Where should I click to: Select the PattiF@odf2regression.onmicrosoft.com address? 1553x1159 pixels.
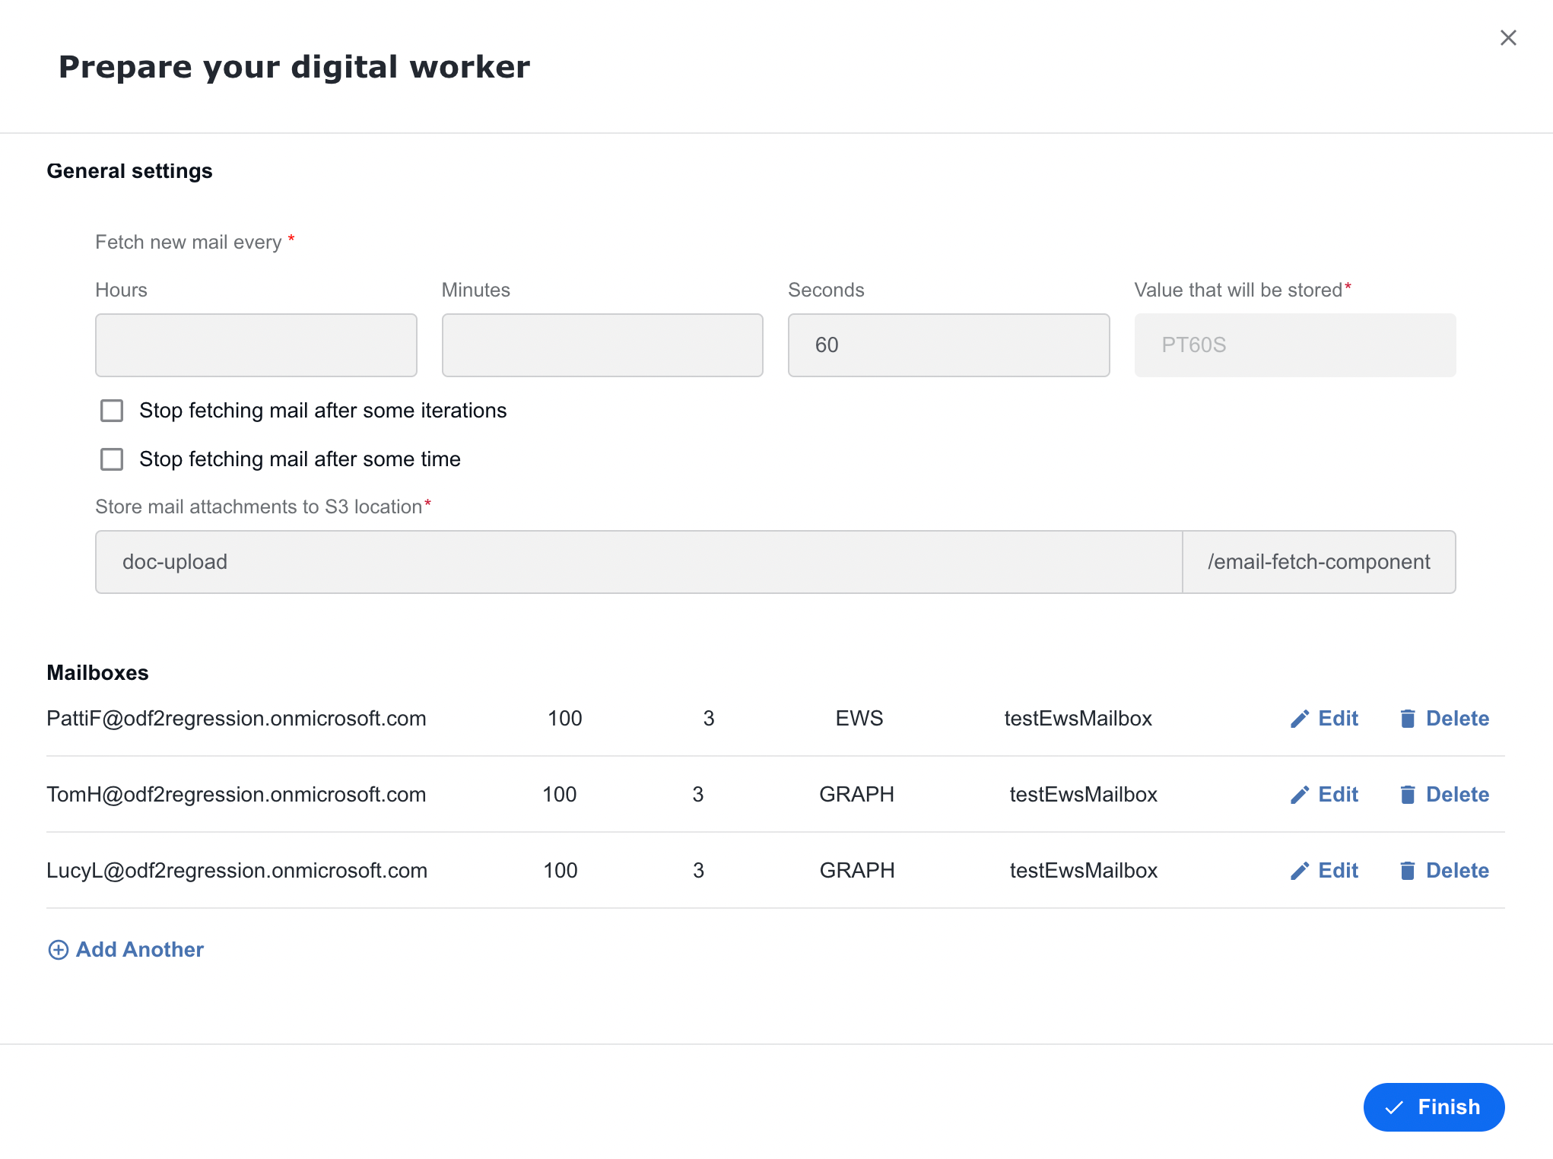pos(237,719)
